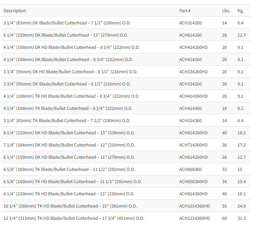Click the Lbs. column header
The width and height of the screenshot is (256, 229).
point(226,11)
